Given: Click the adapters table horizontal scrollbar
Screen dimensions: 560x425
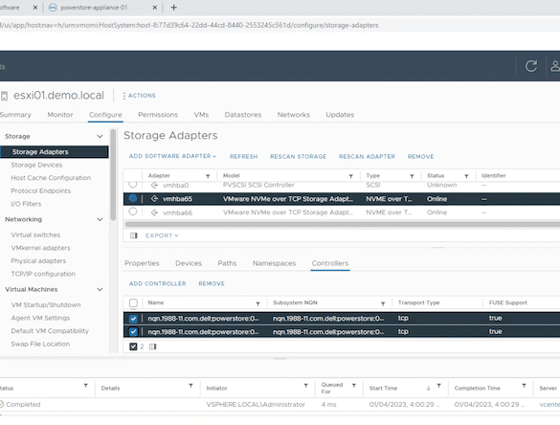Looking at the screenshot, I should point(342,224).
